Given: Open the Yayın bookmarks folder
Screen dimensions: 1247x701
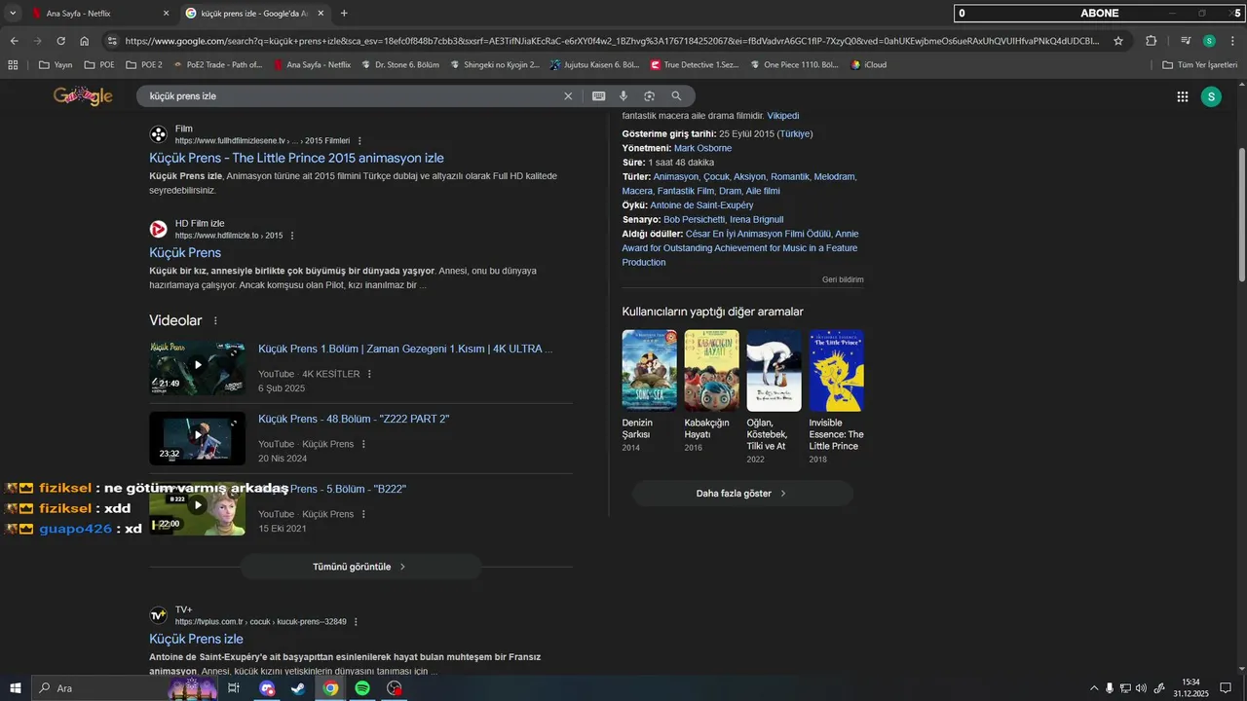Looking at the screenshot, I should pyautogui.click(x=56, y=65).
